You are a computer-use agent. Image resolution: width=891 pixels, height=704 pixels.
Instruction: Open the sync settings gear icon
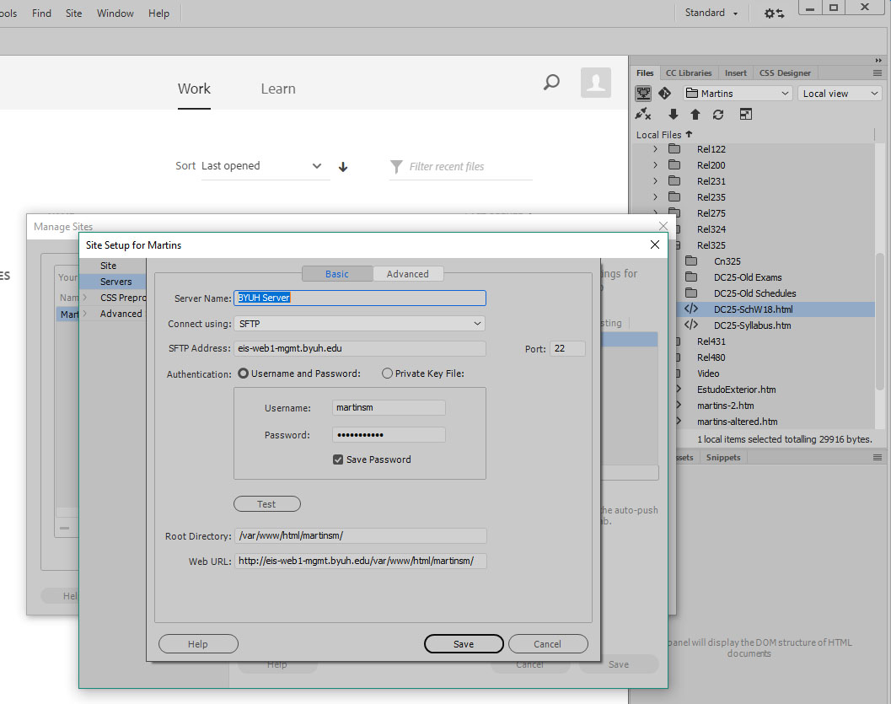(774, 13)
